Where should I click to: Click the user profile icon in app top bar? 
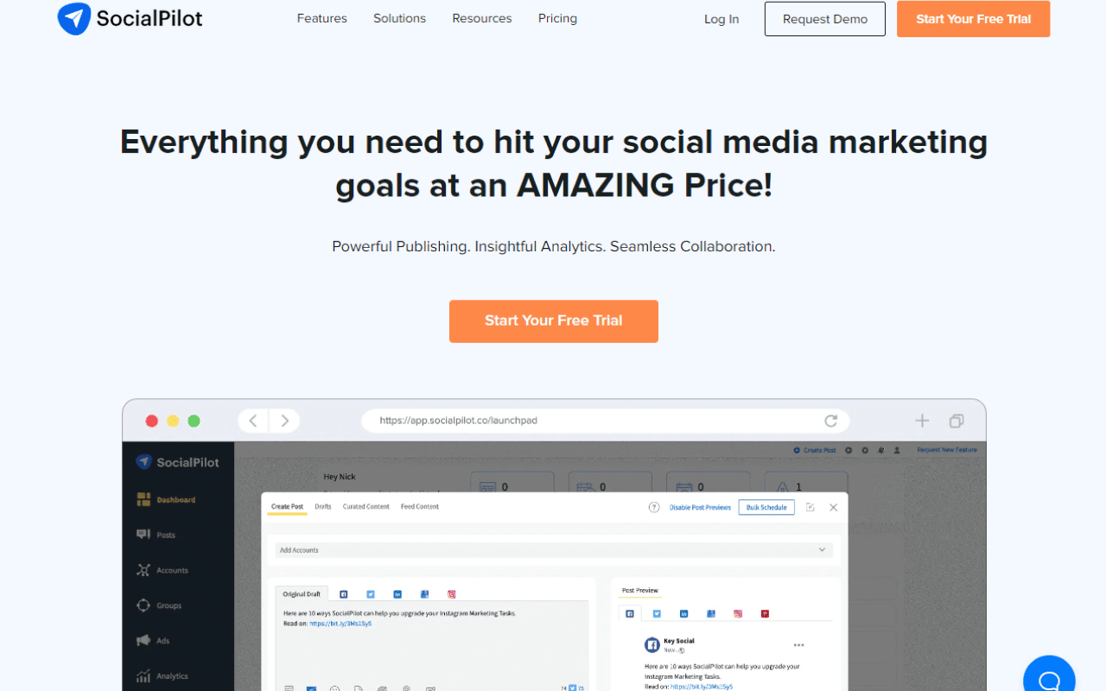pos(897,450)
